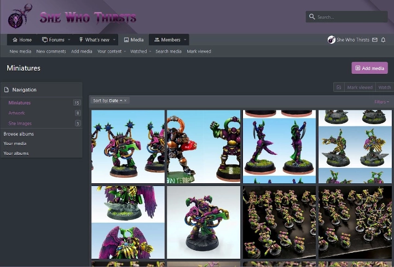Go to the Home tab
The width and height of the screenshot is (394, 267).
(x=22, y=40)
